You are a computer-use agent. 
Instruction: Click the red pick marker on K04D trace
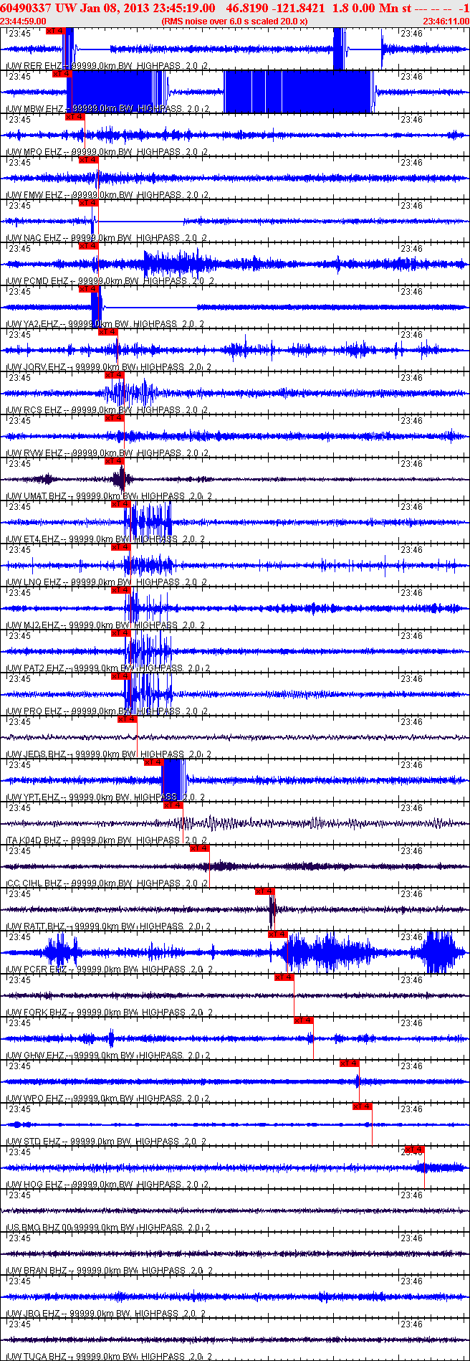click(173, 805)
